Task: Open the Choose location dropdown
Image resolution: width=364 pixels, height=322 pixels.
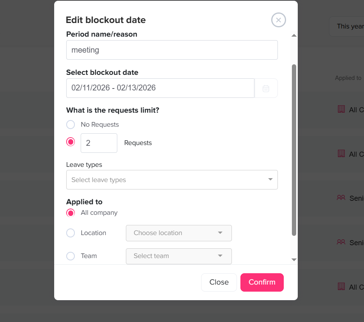Action: point(178,233)
